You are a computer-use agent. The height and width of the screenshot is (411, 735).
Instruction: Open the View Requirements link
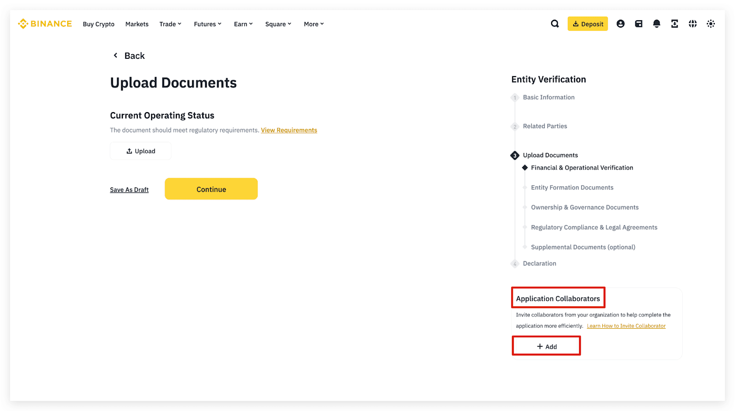(x=289, y=130)
